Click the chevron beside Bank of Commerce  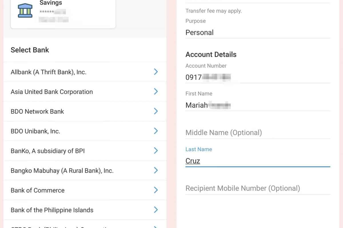pyautogui.click(x=156, y=190)
